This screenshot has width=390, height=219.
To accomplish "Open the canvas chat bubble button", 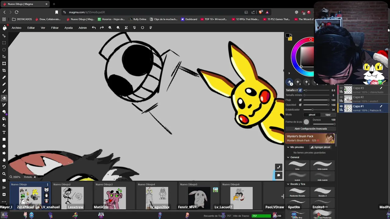I will click(278, 175).
